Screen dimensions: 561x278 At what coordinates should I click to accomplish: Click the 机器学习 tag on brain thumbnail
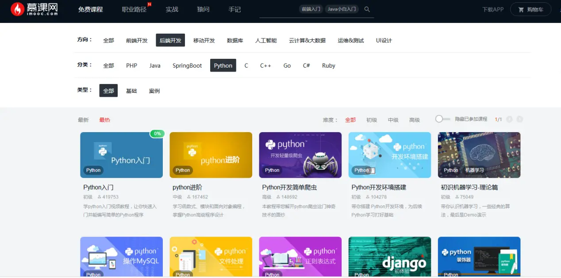474,170
